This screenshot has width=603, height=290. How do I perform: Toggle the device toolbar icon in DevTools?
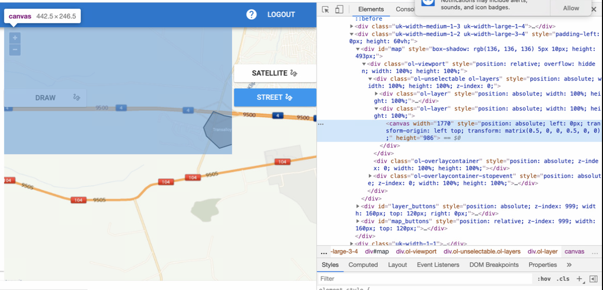(339, 9)
